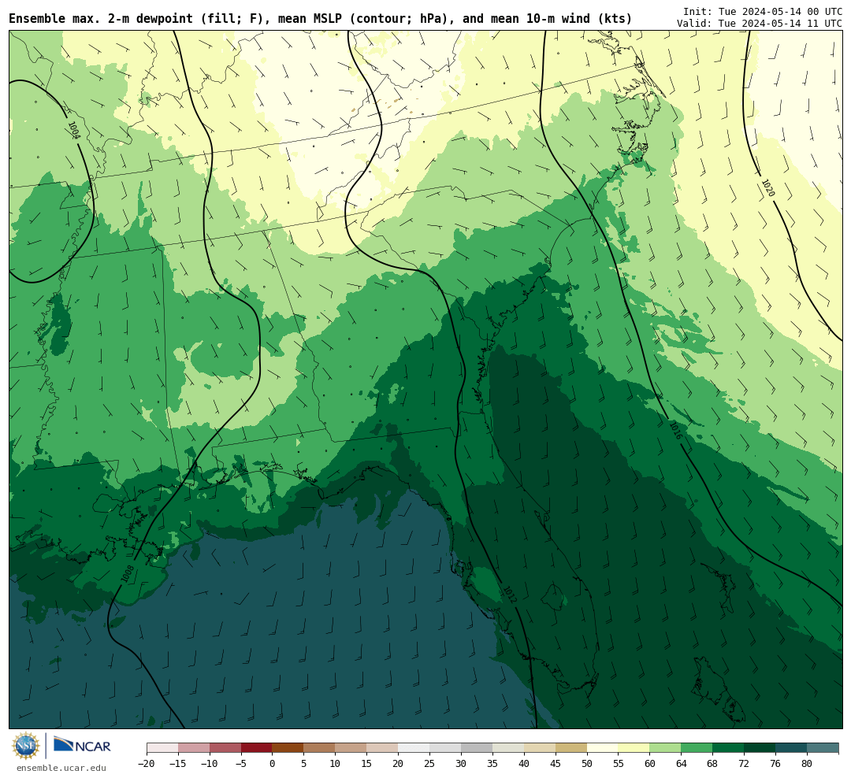Select the Init time text

tap(763, 11)
